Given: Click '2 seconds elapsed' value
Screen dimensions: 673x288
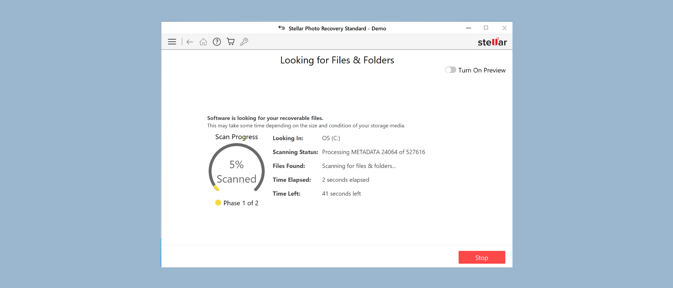Looking at the screenshot, I should (x=345, y=180).
